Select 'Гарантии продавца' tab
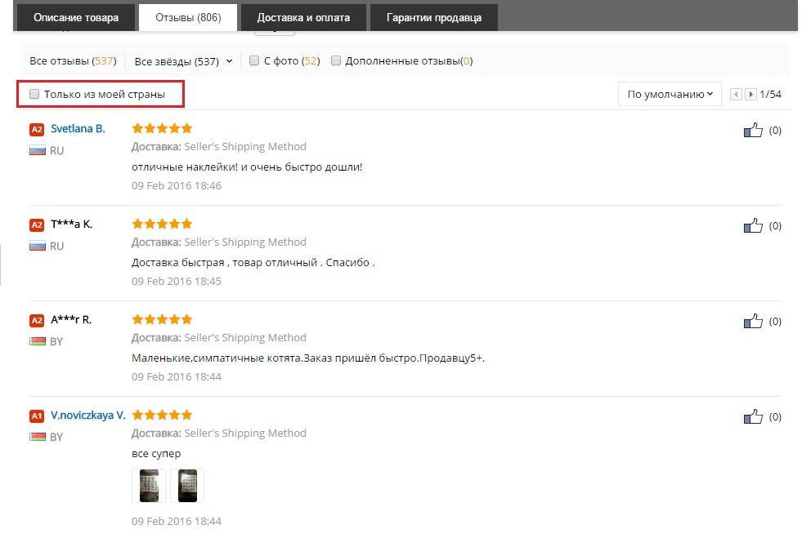This screenshot has height=538, width=802. (x=433, y=17)
